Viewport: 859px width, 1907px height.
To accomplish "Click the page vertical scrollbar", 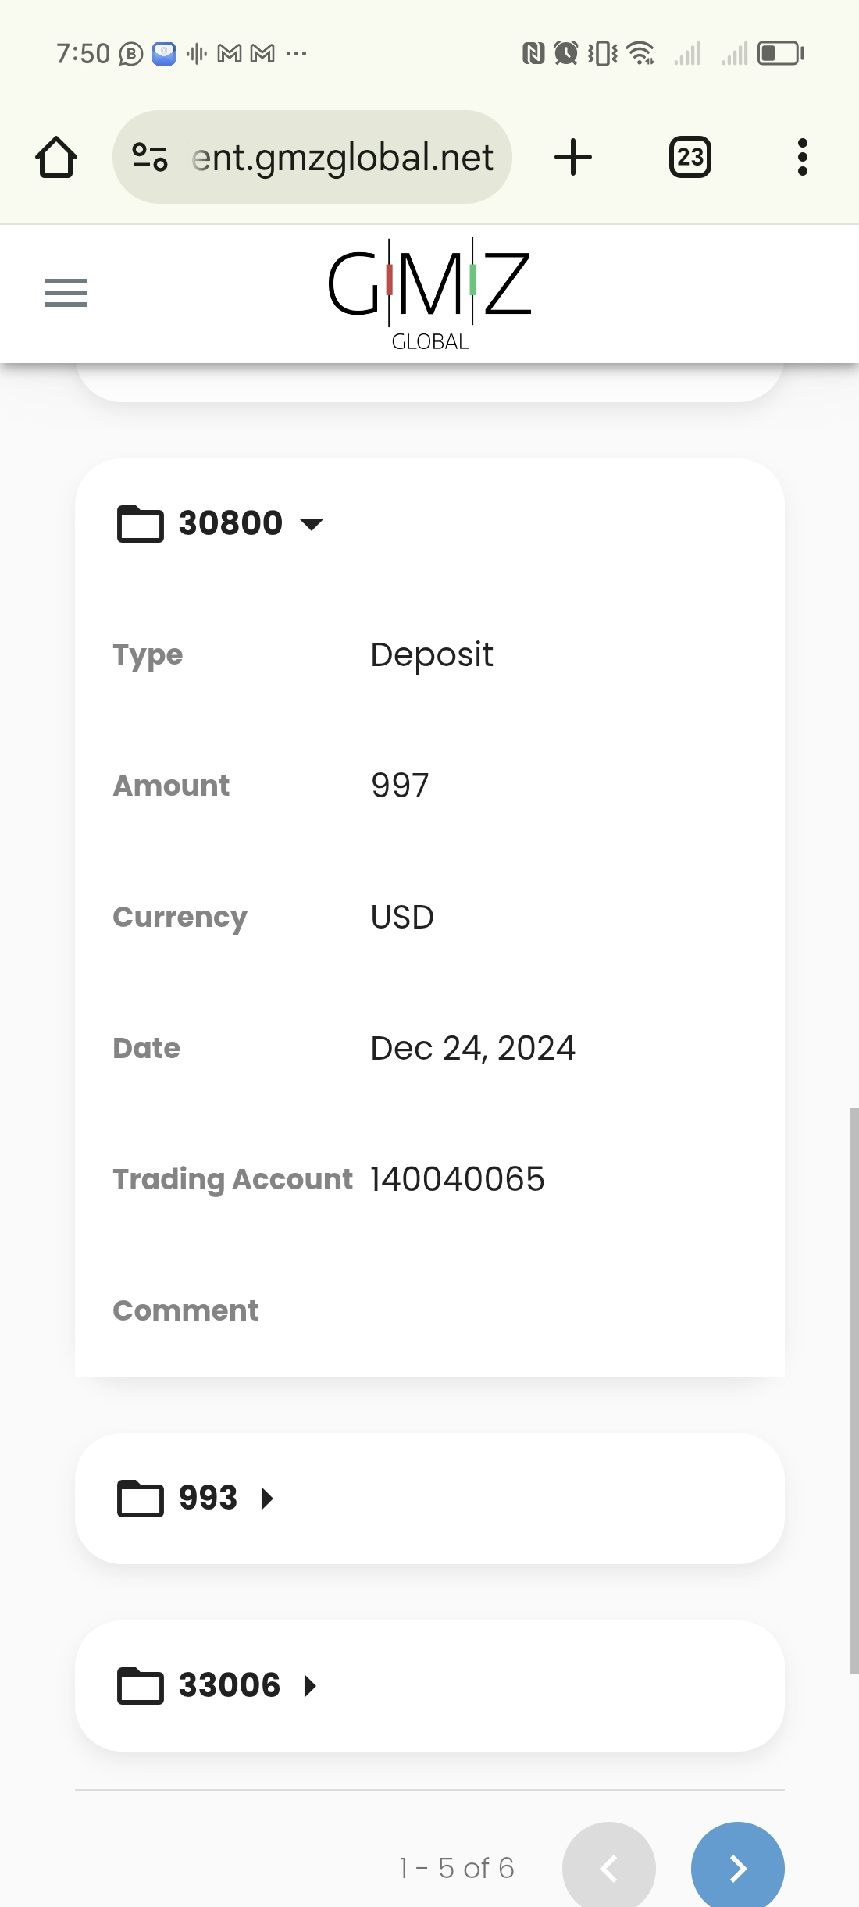I will [854, 1390].
